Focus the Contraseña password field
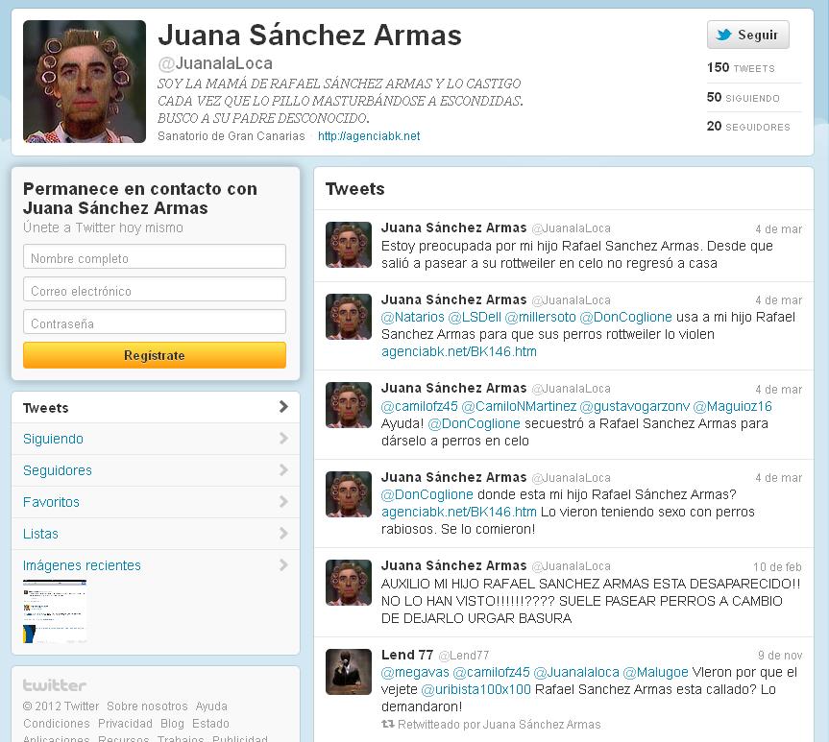The image size is (829, 742). (x=155, y=322)
